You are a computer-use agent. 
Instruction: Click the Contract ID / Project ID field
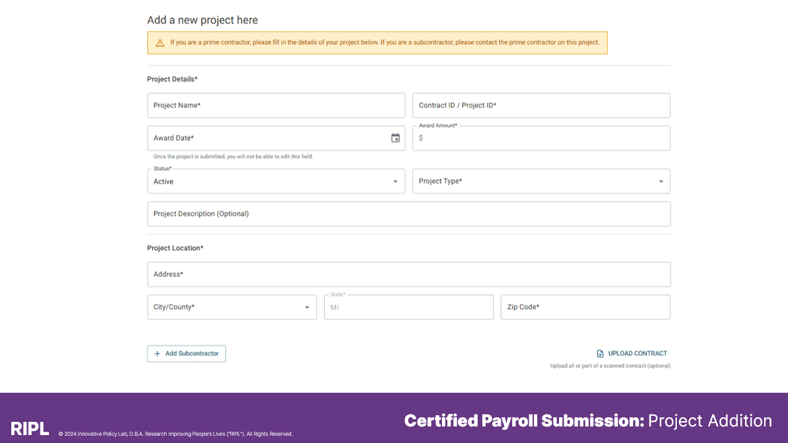pyautogui.click(x=541, y=106)
